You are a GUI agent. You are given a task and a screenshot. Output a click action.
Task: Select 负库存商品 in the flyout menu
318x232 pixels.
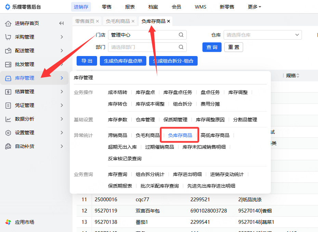pos(180,135)
